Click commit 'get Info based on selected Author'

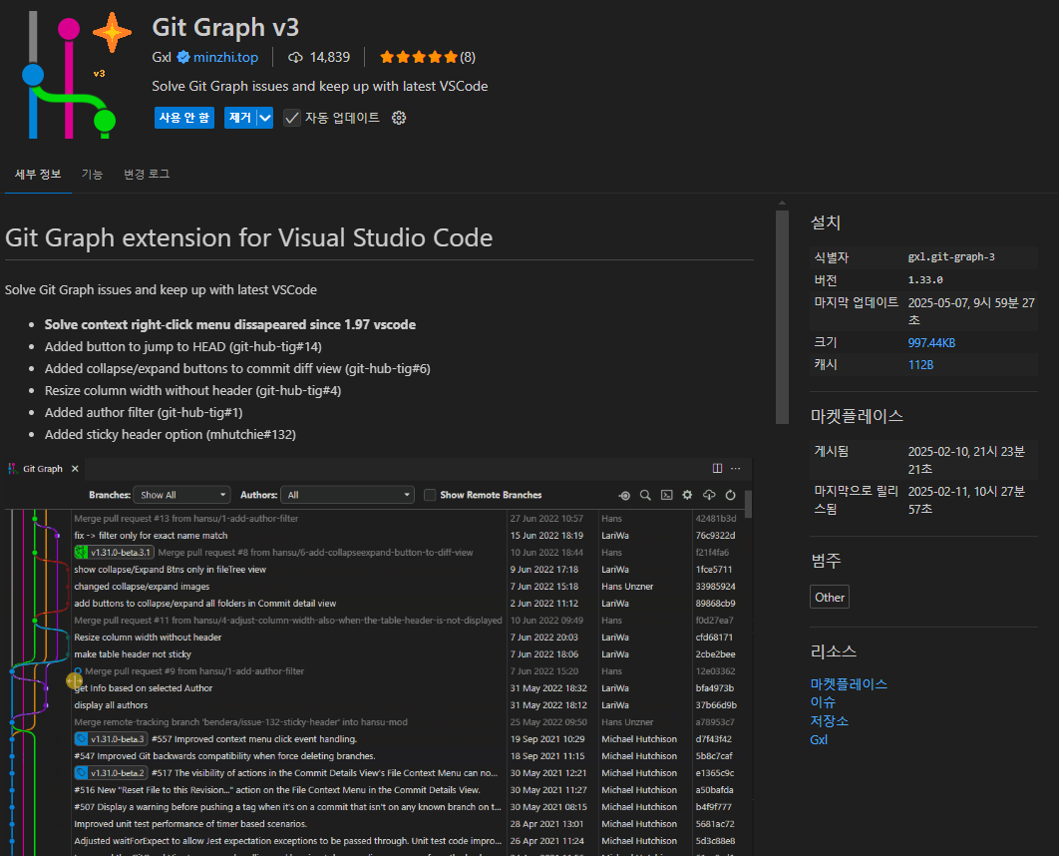(144, 688)
